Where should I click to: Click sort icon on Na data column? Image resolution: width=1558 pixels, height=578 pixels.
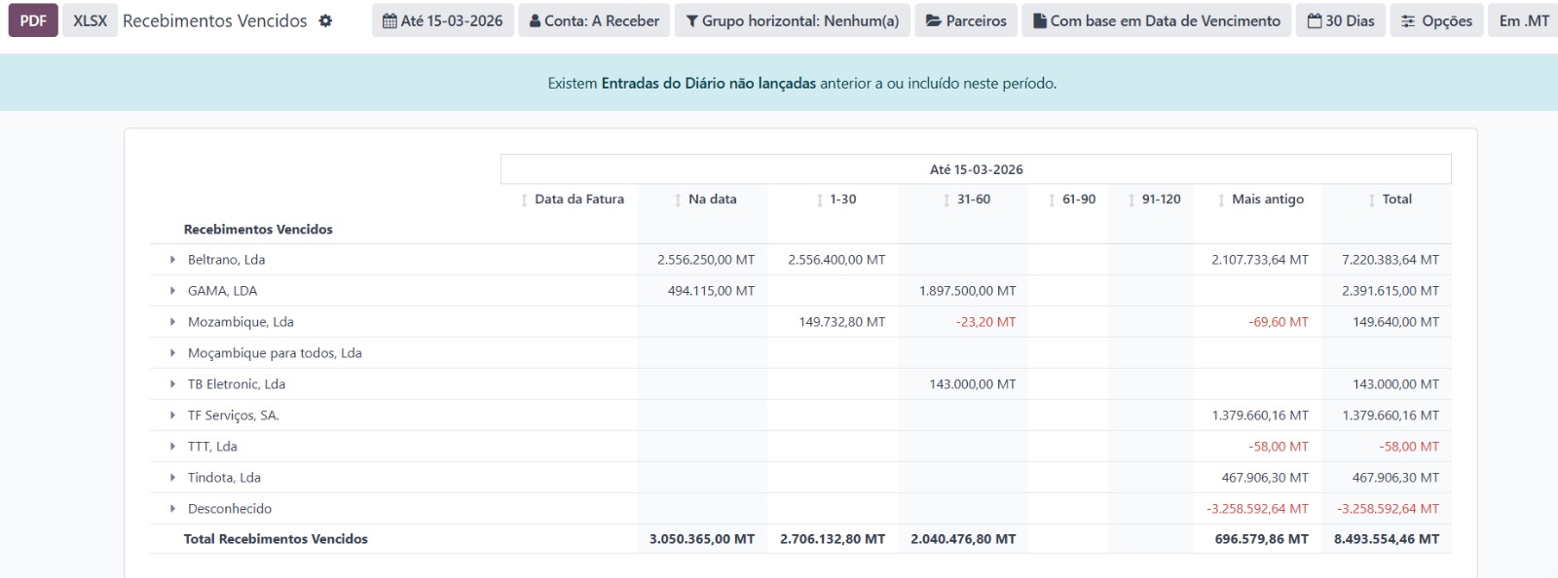678,199
